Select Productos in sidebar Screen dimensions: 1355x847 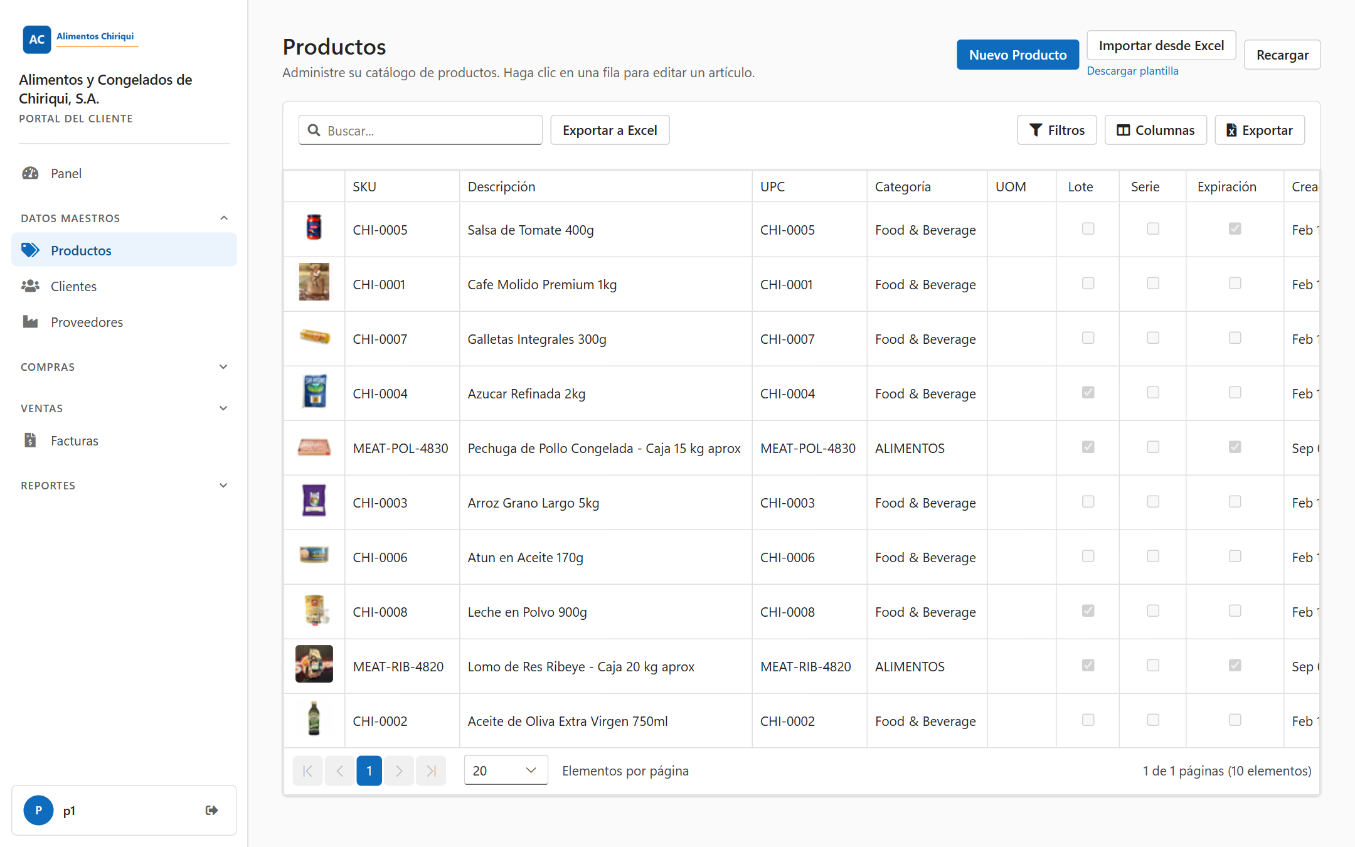point(124,250)
